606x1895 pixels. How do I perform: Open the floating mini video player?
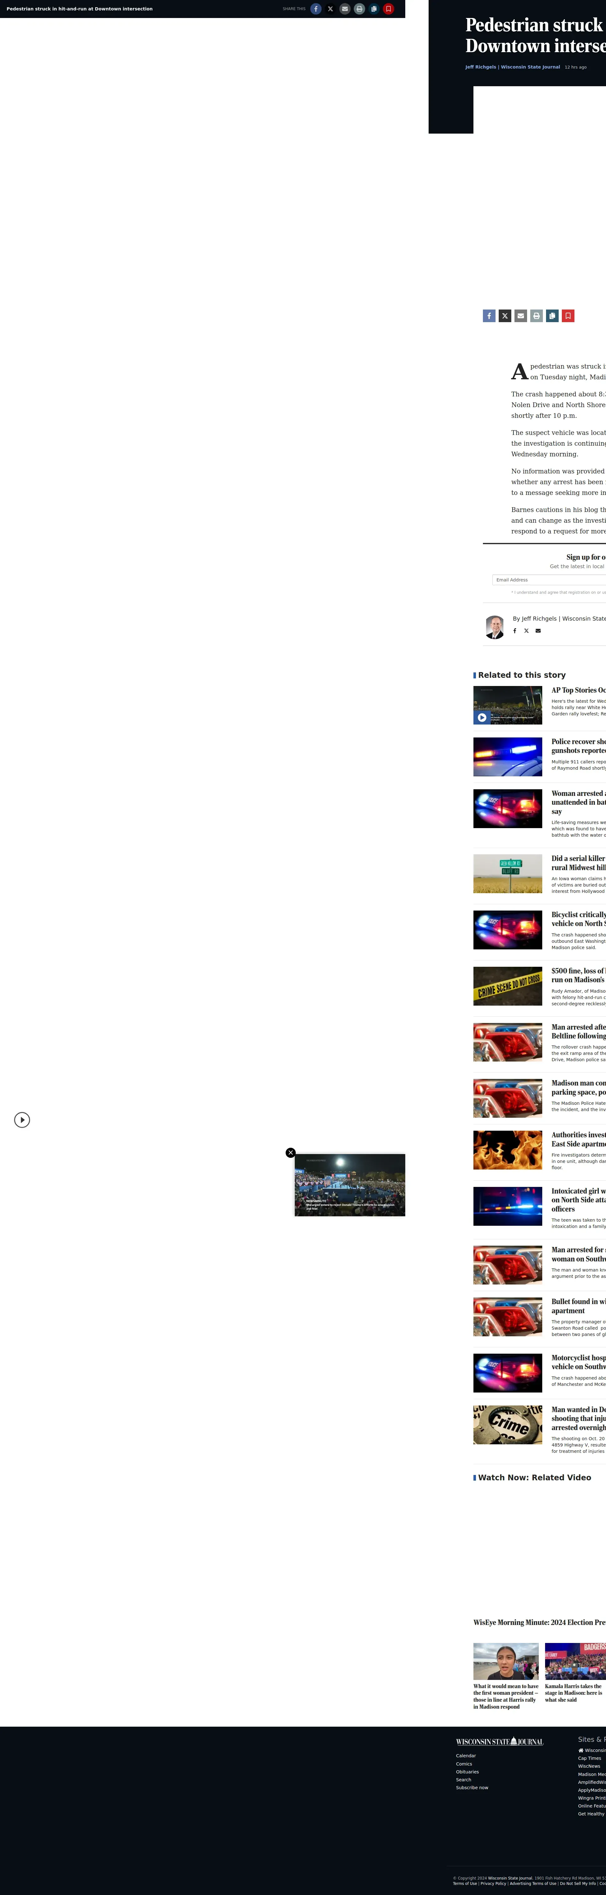(x=350, y=1184)
